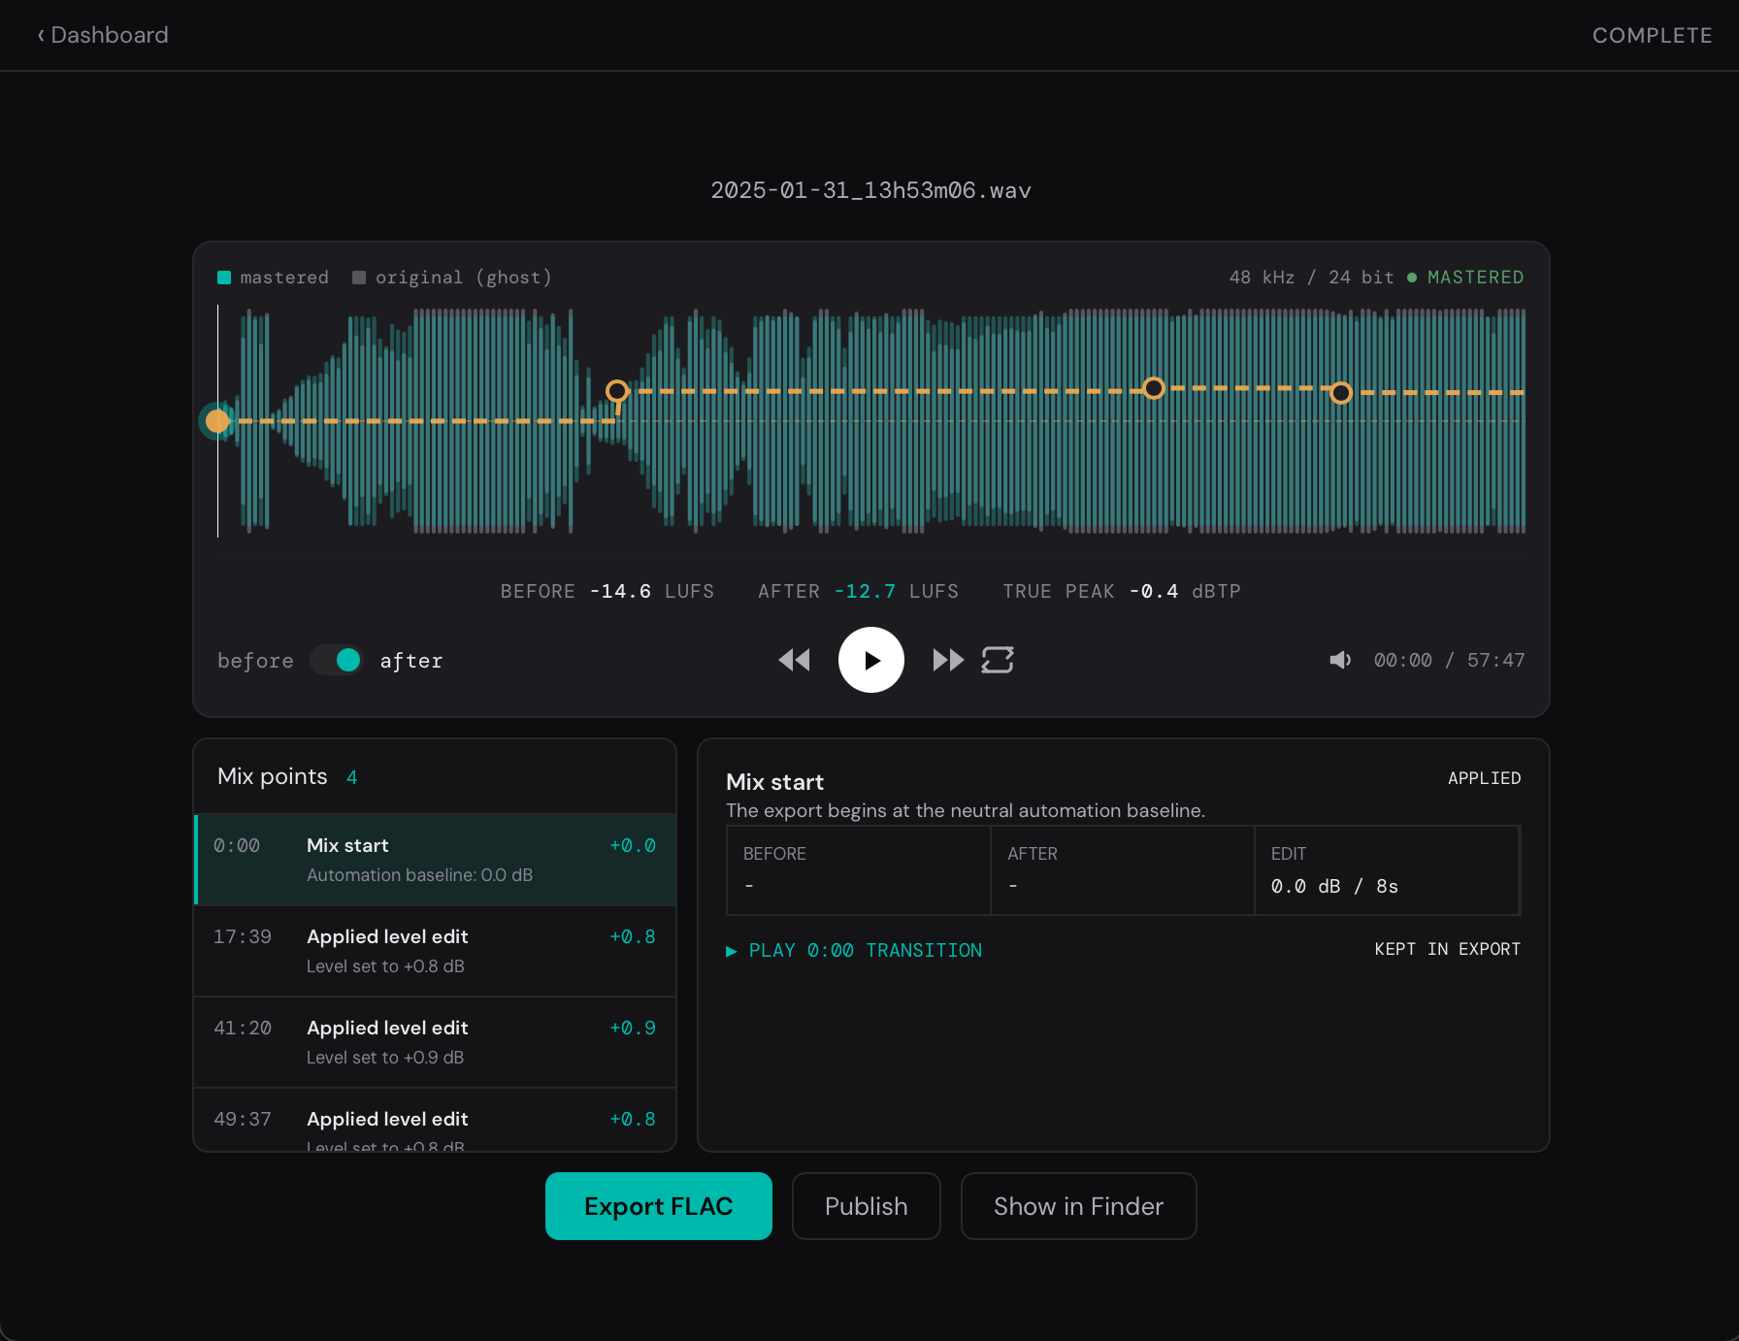Select the 49:37 Applied level edit row
Viewport: 1739px width, 1341px height.
435,1121
